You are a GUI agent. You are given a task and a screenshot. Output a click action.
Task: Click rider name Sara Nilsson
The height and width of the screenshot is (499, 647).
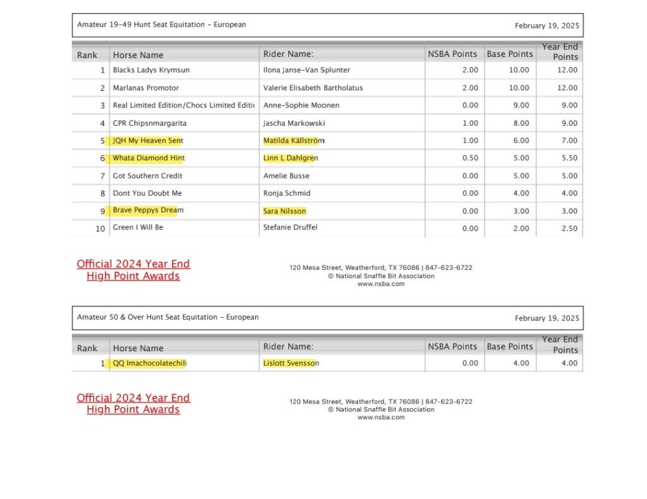tap(284, 211)
